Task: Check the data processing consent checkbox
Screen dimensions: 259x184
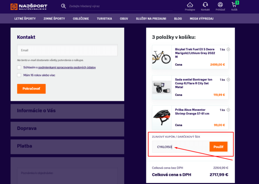Action: click(19, 67)
